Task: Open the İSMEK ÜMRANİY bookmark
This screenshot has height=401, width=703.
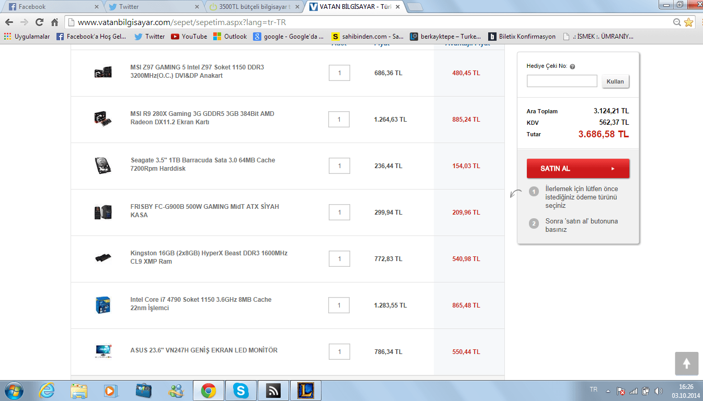Action: point(598,37)
